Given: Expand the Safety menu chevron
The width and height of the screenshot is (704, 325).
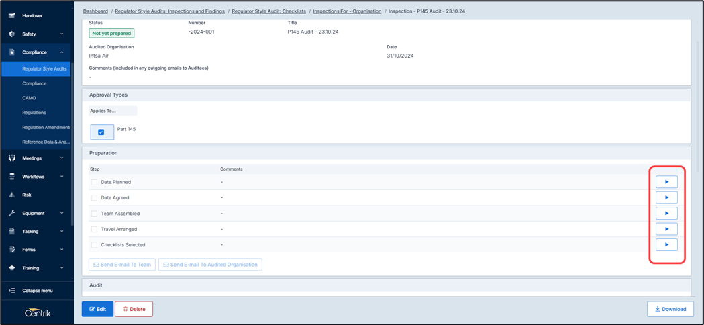Looking at the screenshot, I should coord(62,34).
